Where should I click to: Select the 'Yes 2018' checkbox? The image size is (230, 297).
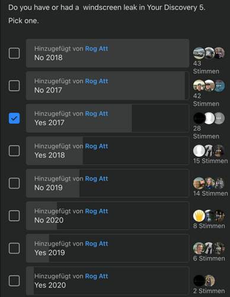click(14, 151)
